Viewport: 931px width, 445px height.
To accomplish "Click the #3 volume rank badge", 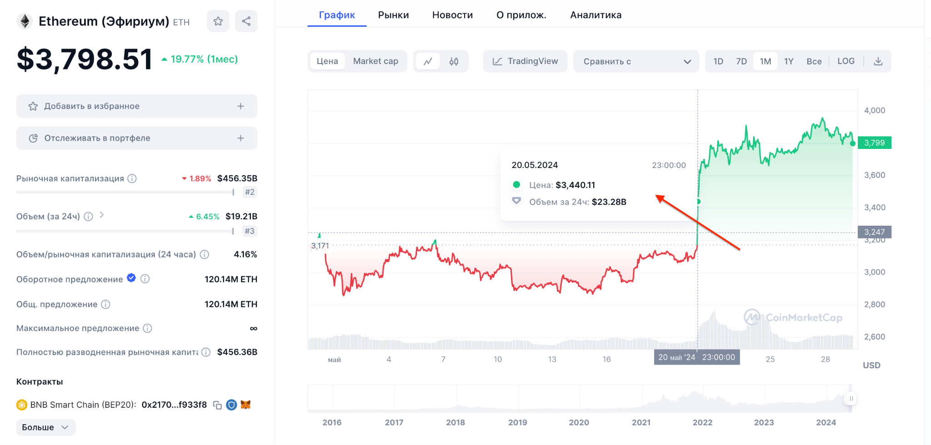I will pyautogui.click(x=250, y=231).
